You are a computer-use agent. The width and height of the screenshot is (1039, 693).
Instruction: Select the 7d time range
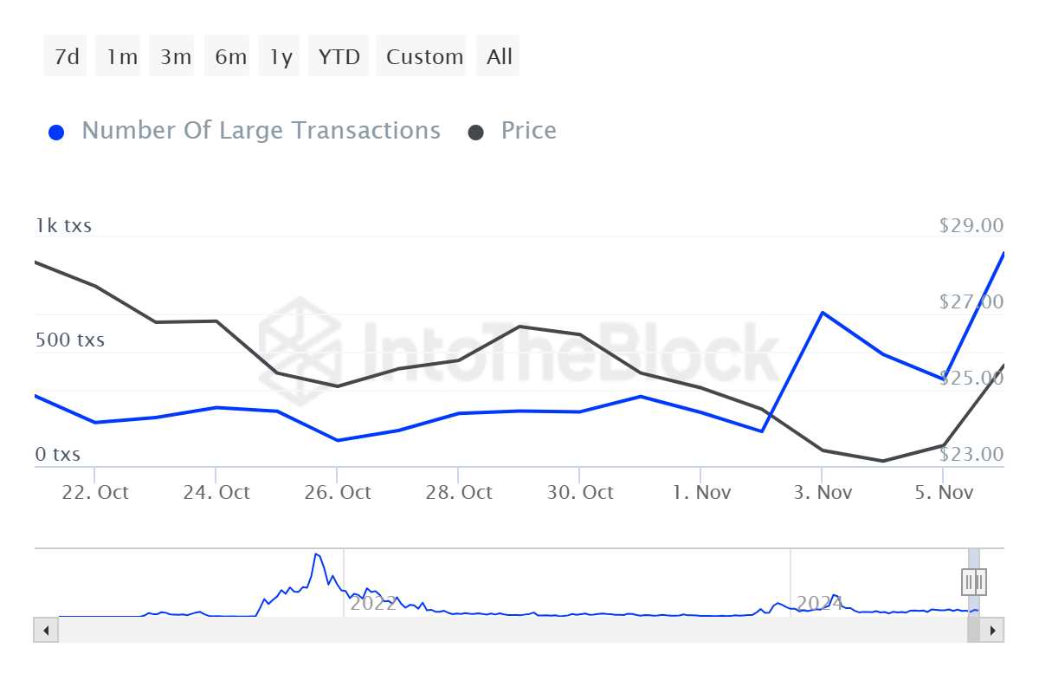[66, 57]
